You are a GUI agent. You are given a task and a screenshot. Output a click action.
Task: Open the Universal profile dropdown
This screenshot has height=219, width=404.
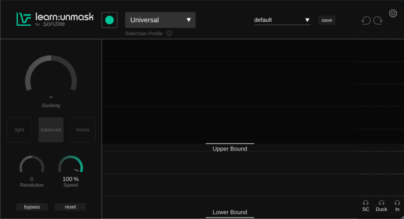160,20
